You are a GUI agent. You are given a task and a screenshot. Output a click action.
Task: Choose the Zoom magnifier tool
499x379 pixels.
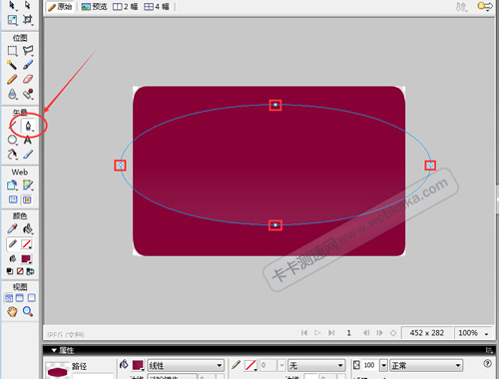click(x=28, y=311)
